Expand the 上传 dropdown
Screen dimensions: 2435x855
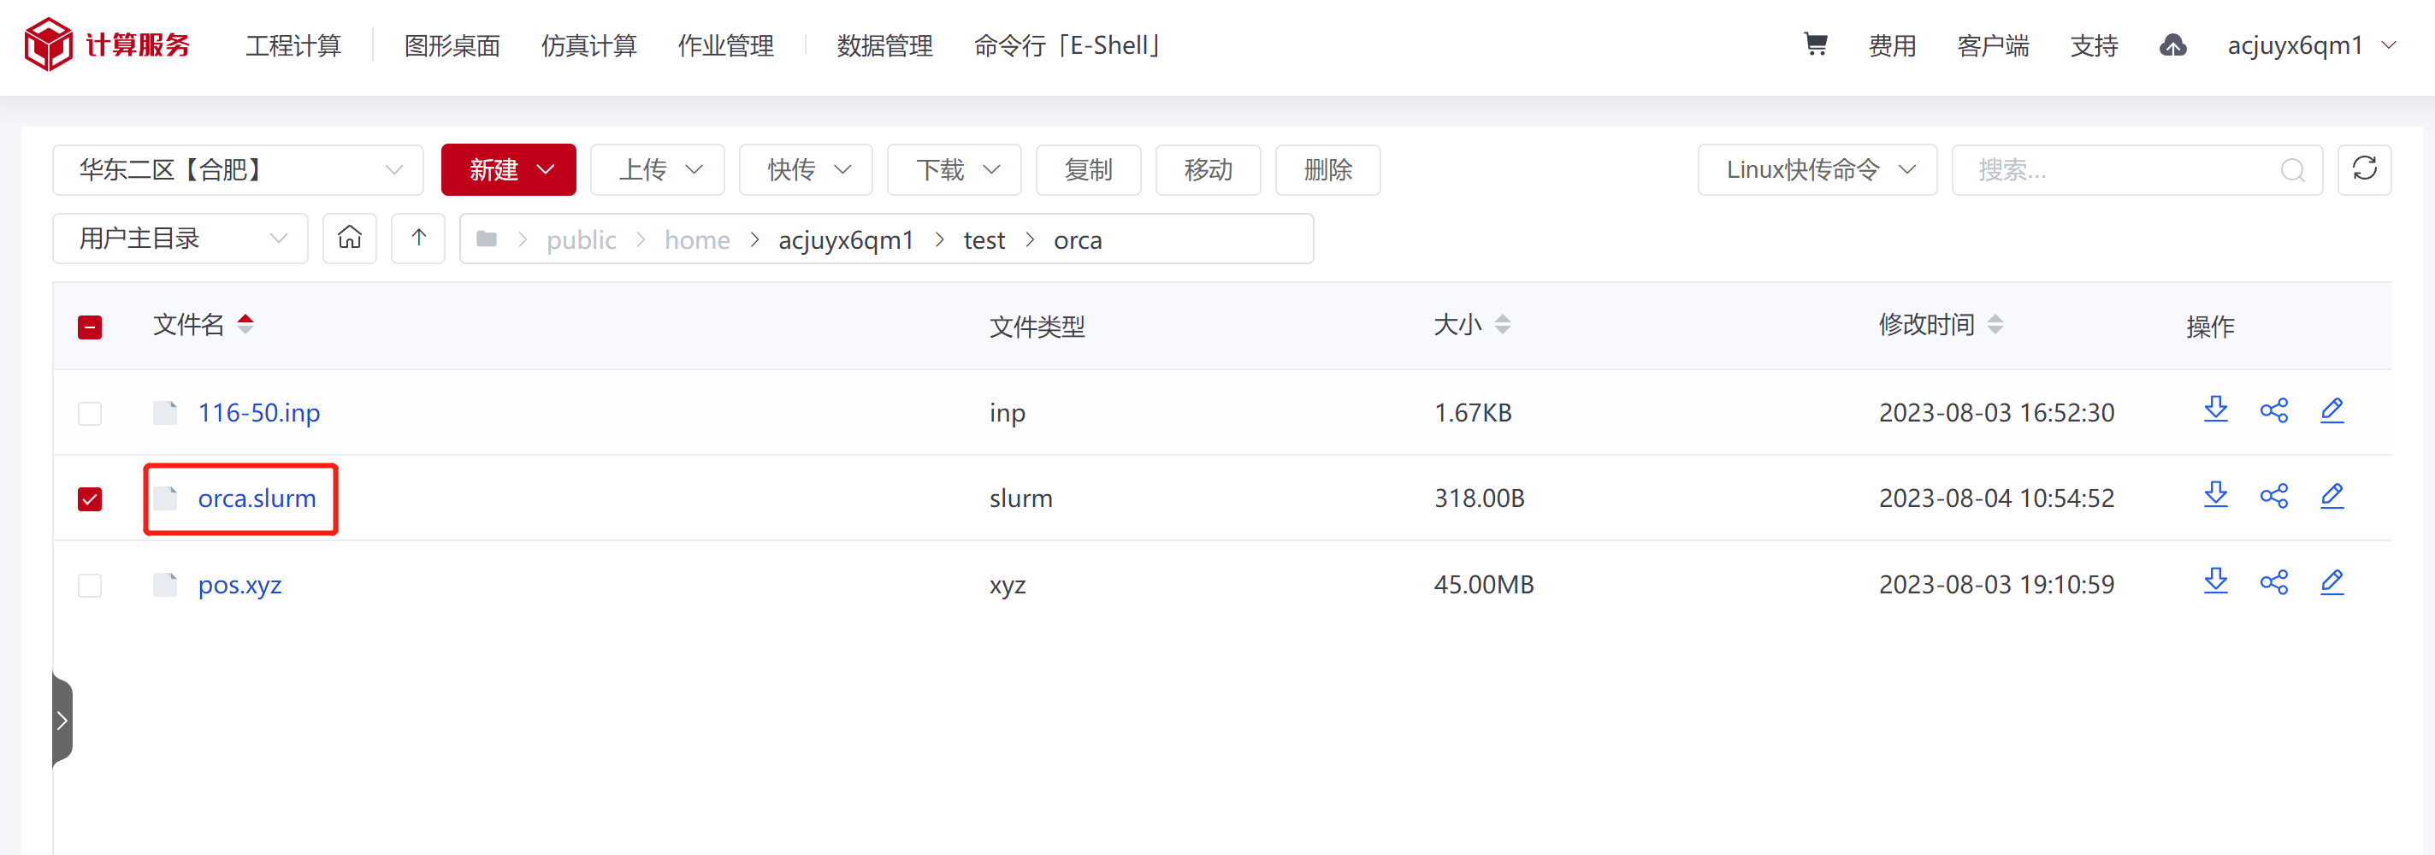coord(658,170)
